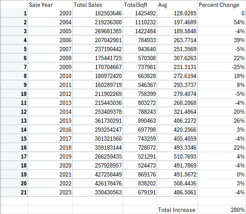Image resolution: width=246 pixels, height=214 pixels.
Task: Select the Avg value 307.6263
Action: (x=177, y=58)
